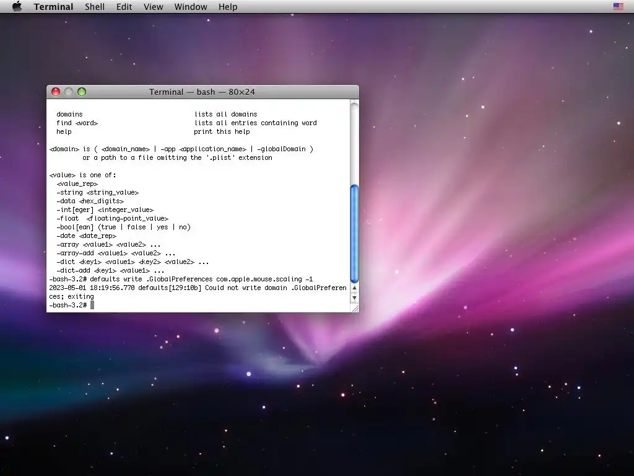Click the title 'Terminal — bash — 80×24'
This screenshot has width=634, height=476.
(202, 92)
